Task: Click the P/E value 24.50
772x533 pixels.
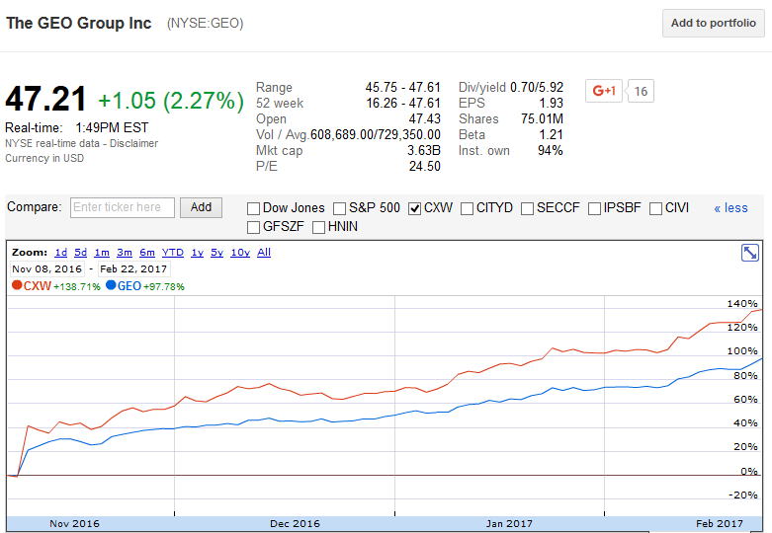Action: 424,166
